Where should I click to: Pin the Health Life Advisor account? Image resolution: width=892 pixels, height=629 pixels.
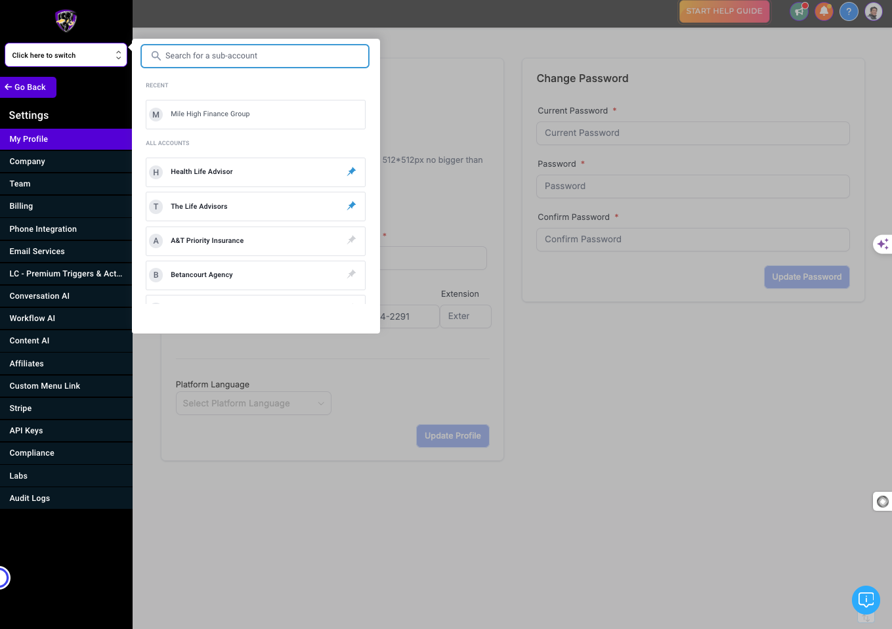[x=351, y=172]
